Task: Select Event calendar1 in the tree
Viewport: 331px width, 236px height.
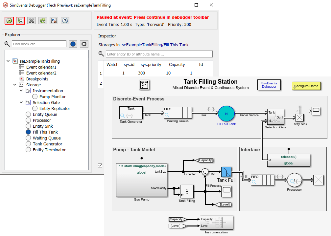Action: [41, 67]
